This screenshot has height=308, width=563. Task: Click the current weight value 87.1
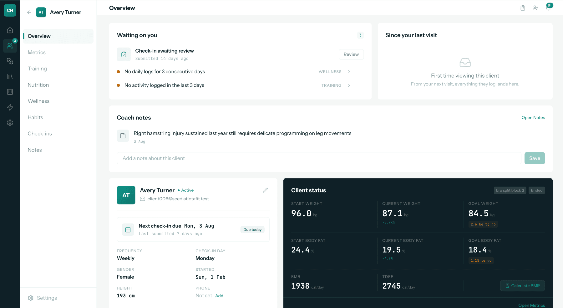coord(392,213)
